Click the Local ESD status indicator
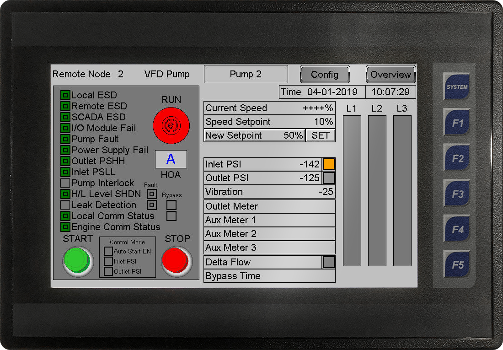Screen dimensions: 503x350 65,95
